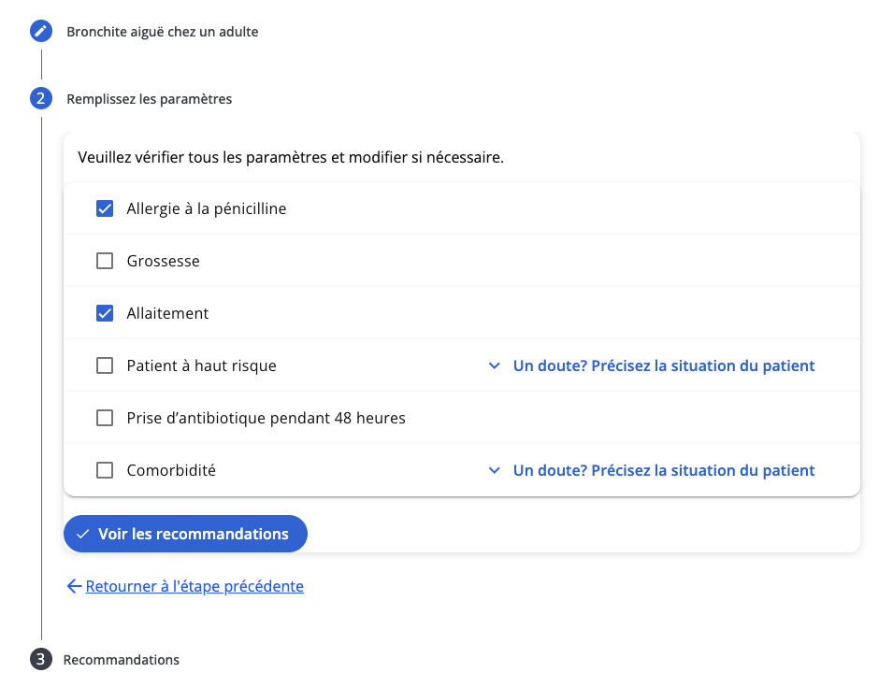Viewport: 893px width, 687px height.
Task: Tick the Patient à haut risque checkbox
Action: pos(105,365)
